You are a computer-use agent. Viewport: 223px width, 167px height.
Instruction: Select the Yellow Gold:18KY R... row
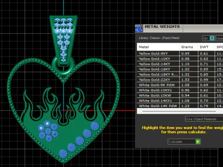180,75
